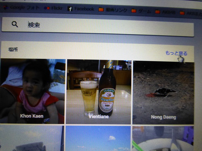Click the Vientiane label text
Screen dimensions: 202x151
pos(99,116)
